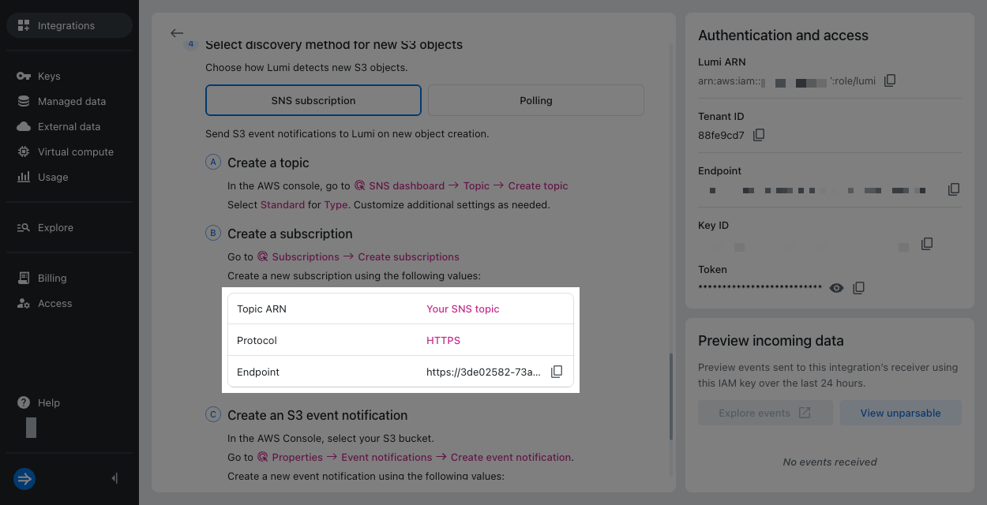Click the blue arrow logo icon

point(24,479)
